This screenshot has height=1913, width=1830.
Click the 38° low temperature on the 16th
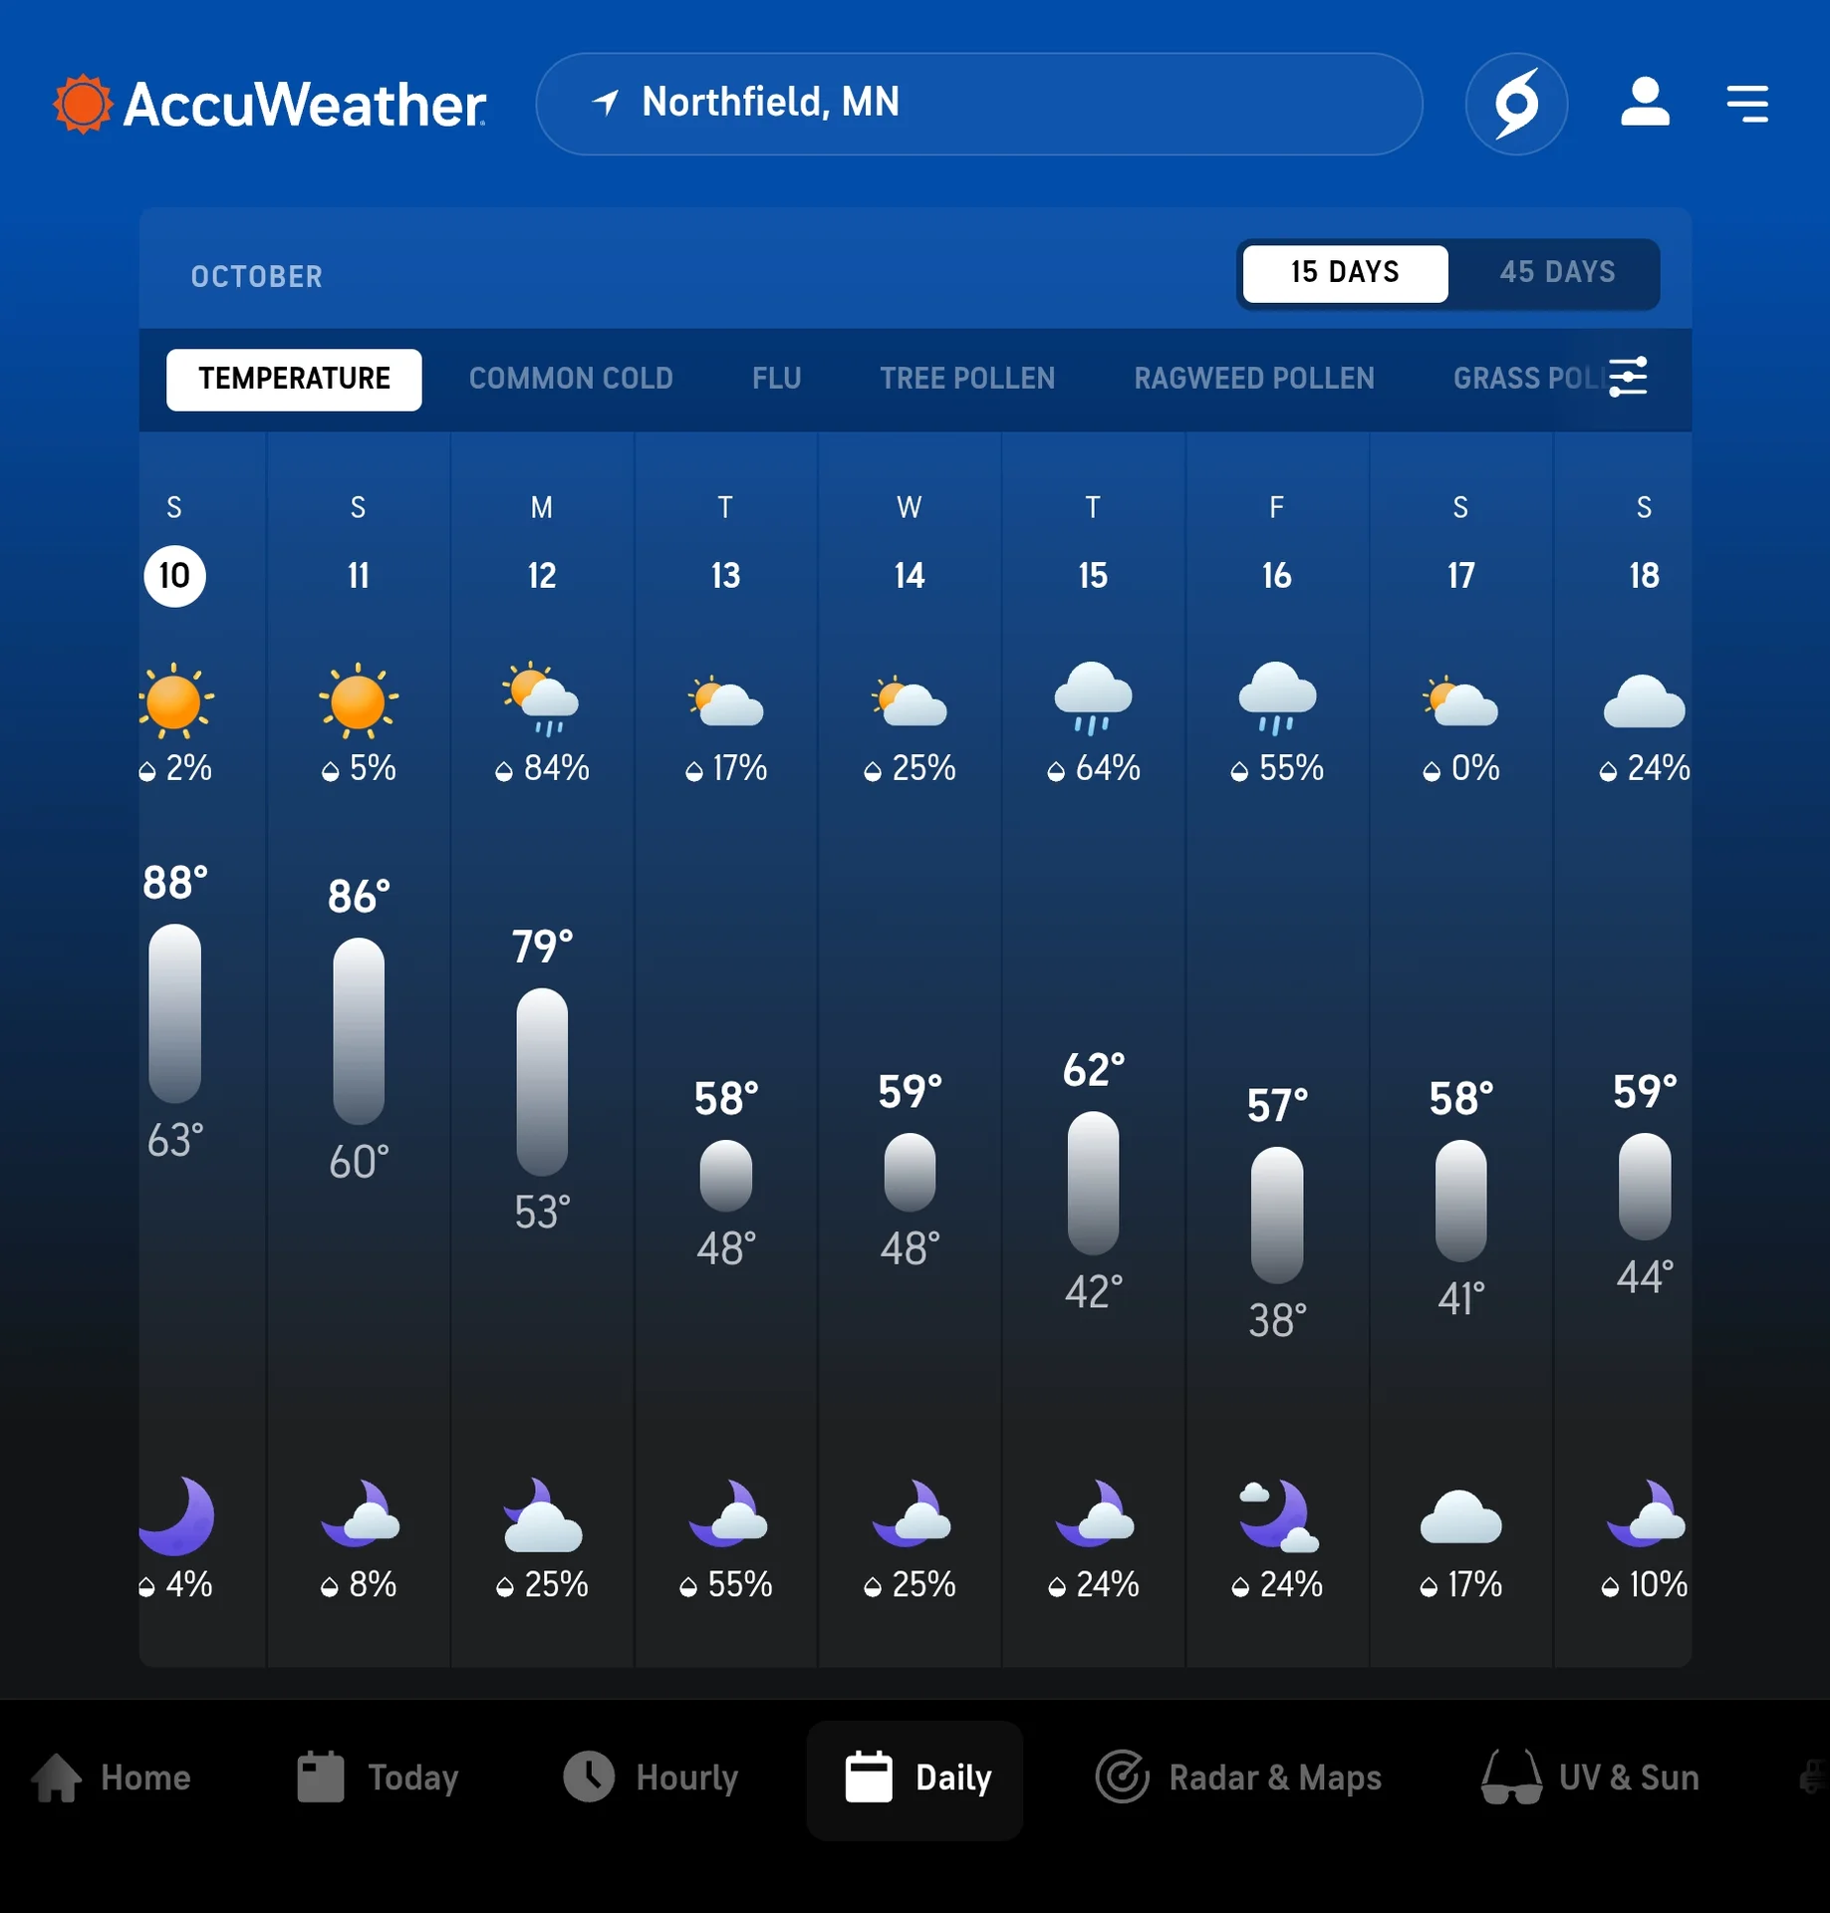pyautogui.click(x=1277, y=1321)
